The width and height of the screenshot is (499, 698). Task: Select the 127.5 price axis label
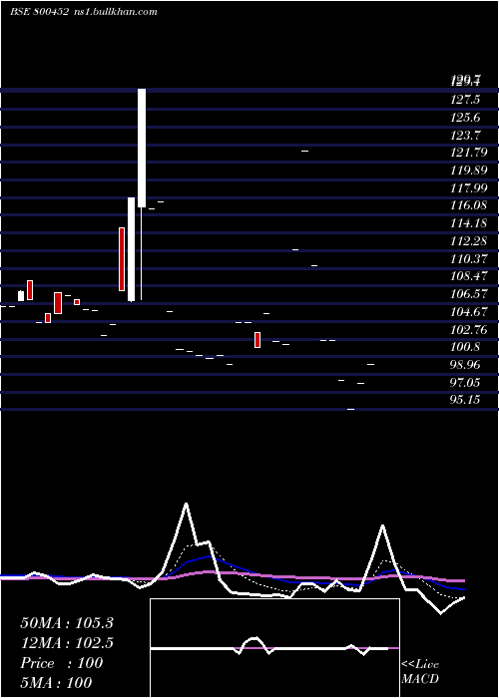[x=465, y=100]
